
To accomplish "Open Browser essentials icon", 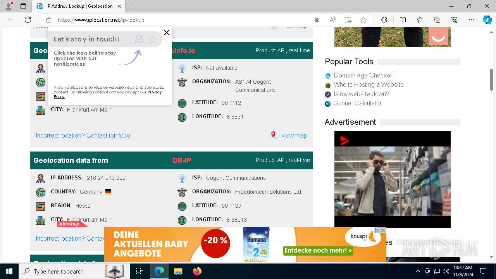I will click(x=454, y=20).
